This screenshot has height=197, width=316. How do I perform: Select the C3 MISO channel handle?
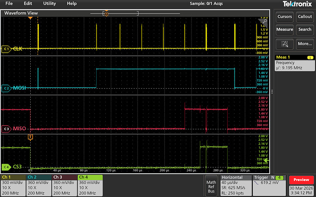[x=6, y=129]
